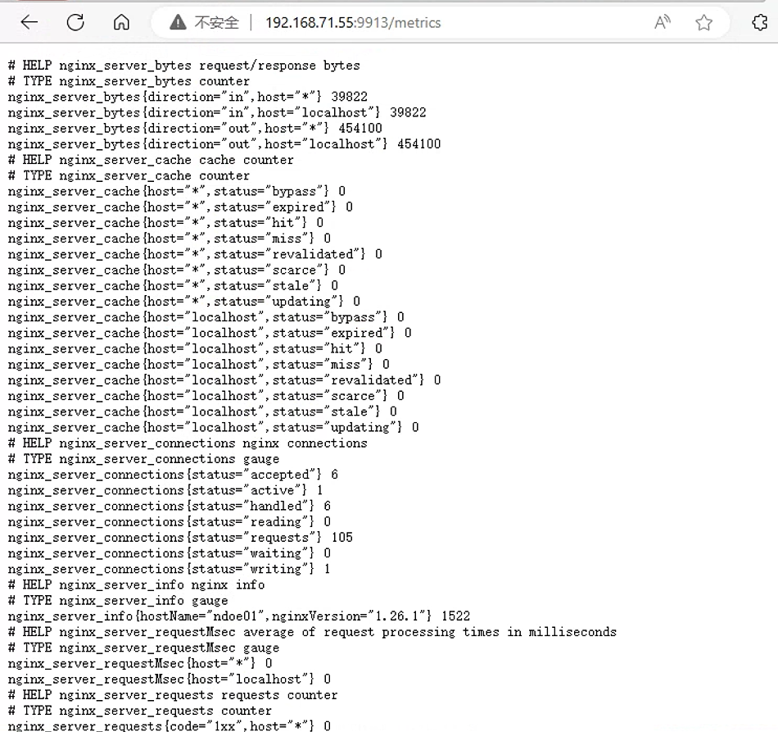
Task: Click the '# HELP nginx_server_cache cache counter' line
Action: [151, 160]
